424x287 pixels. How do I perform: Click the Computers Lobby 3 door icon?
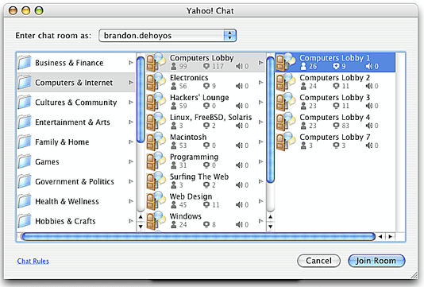tap(286, 102)
